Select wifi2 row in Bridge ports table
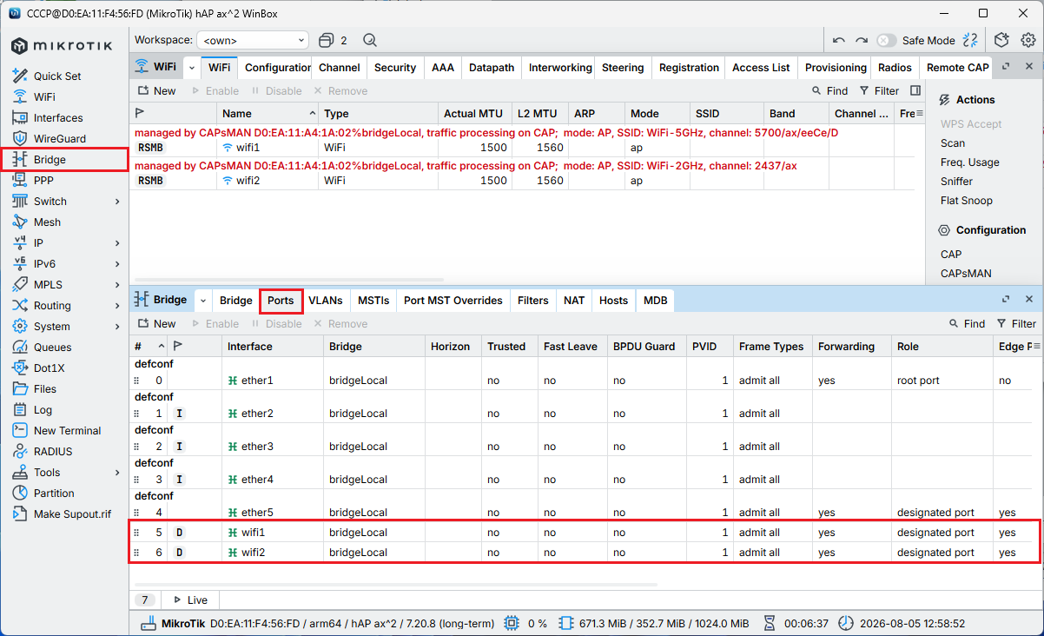The height and width of the screenshot is (636, 1044). click(x=585, y=553)
